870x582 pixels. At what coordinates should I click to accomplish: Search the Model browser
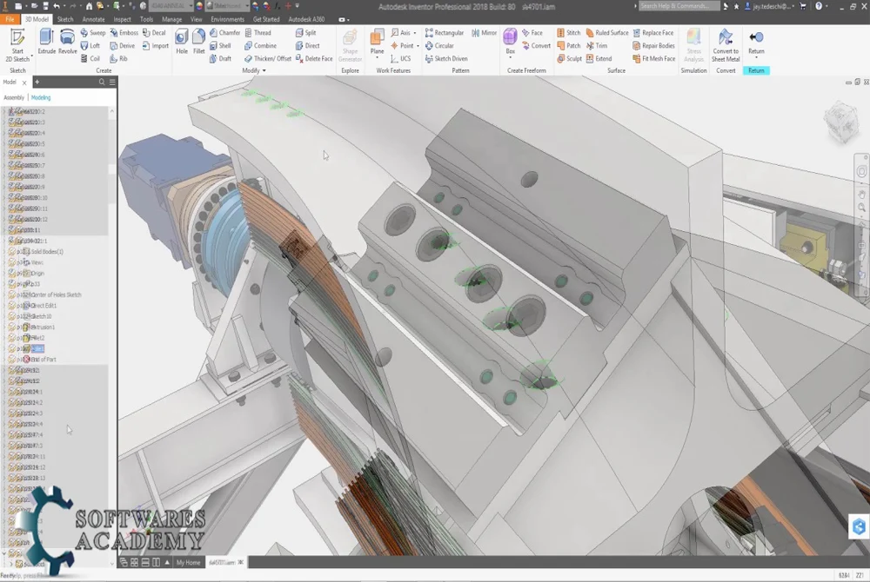coord(102,82)
